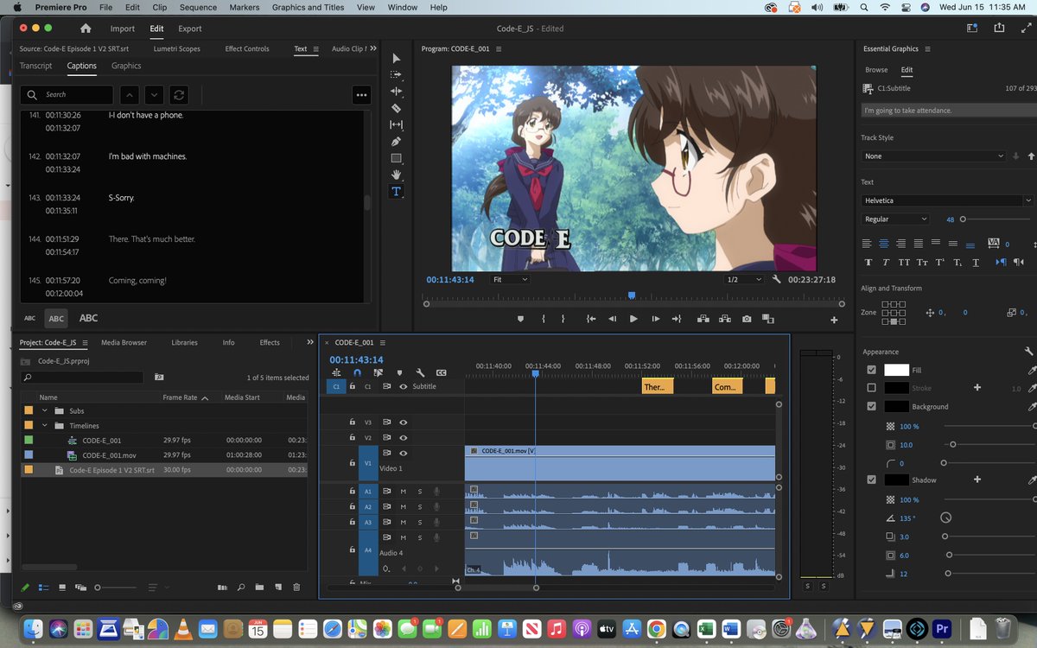1037x648 pixels.
Task: Toggle V2 track visibility eye
Action: pyautogui.click(x=403, y=438)
